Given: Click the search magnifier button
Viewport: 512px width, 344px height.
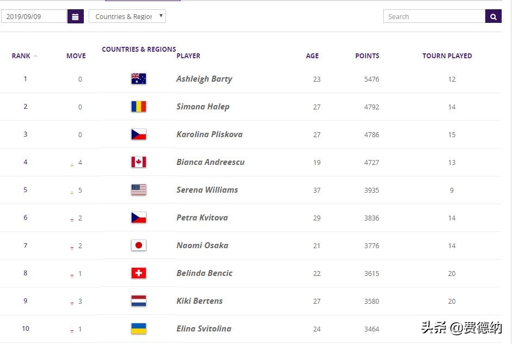Looking at the screenshot, I should [x=493, y=16].
